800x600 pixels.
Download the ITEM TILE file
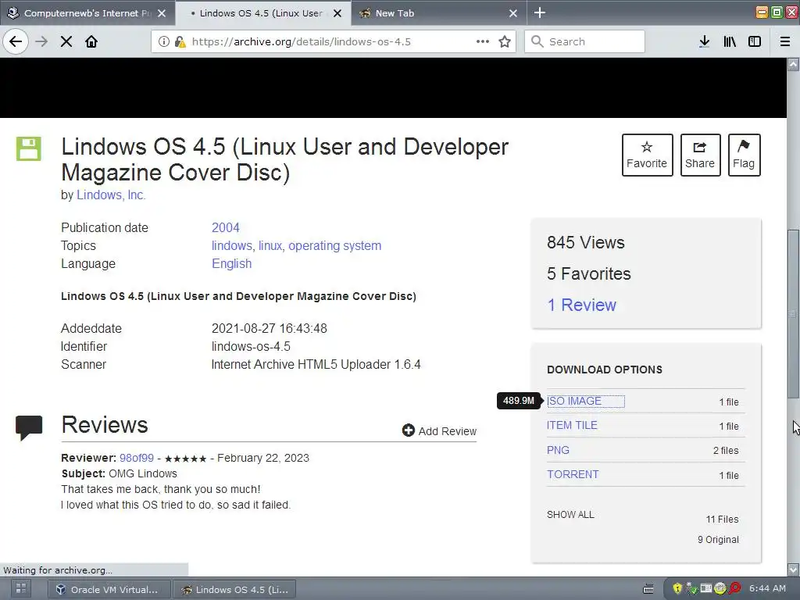[x=572, y=426]
